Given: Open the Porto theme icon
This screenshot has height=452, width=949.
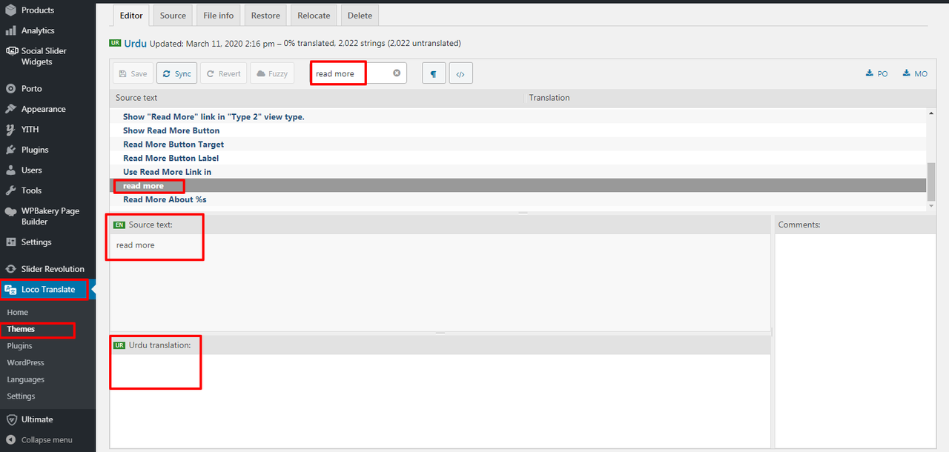Looking at the screenshot, I should 11,88.
